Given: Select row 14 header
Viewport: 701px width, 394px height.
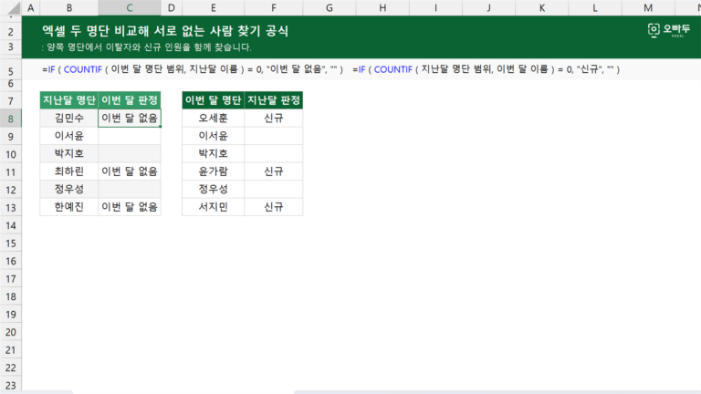Looking at the screenshot, I should (x=11, y=225).
